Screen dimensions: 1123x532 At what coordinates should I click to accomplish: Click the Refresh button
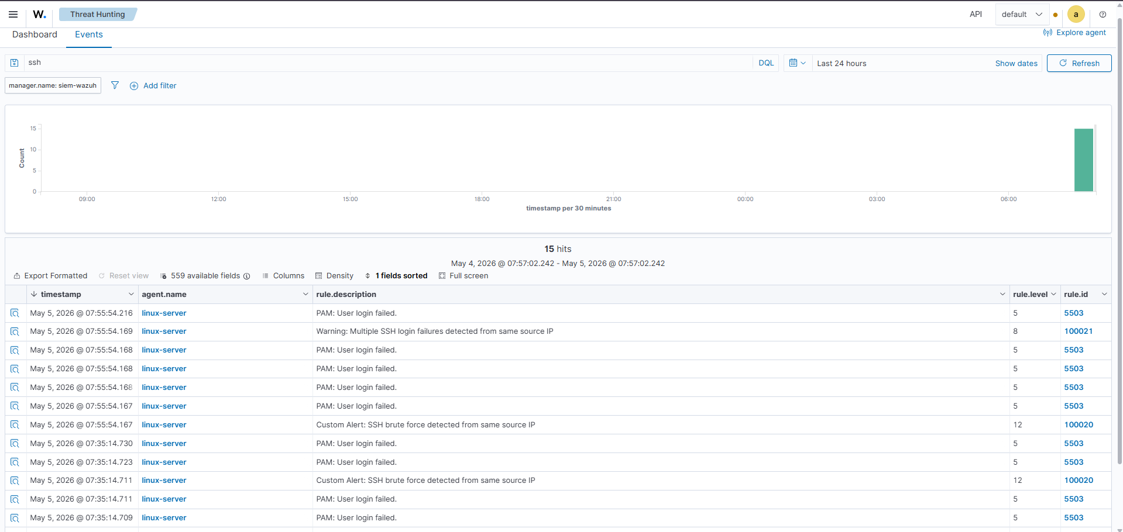coord(1079,63)
